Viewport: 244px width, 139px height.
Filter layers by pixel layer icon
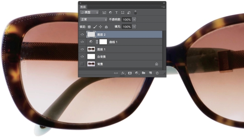(104, 13)
